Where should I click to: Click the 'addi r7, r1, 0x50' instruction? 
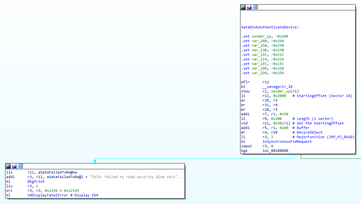(x=265, y=114)
